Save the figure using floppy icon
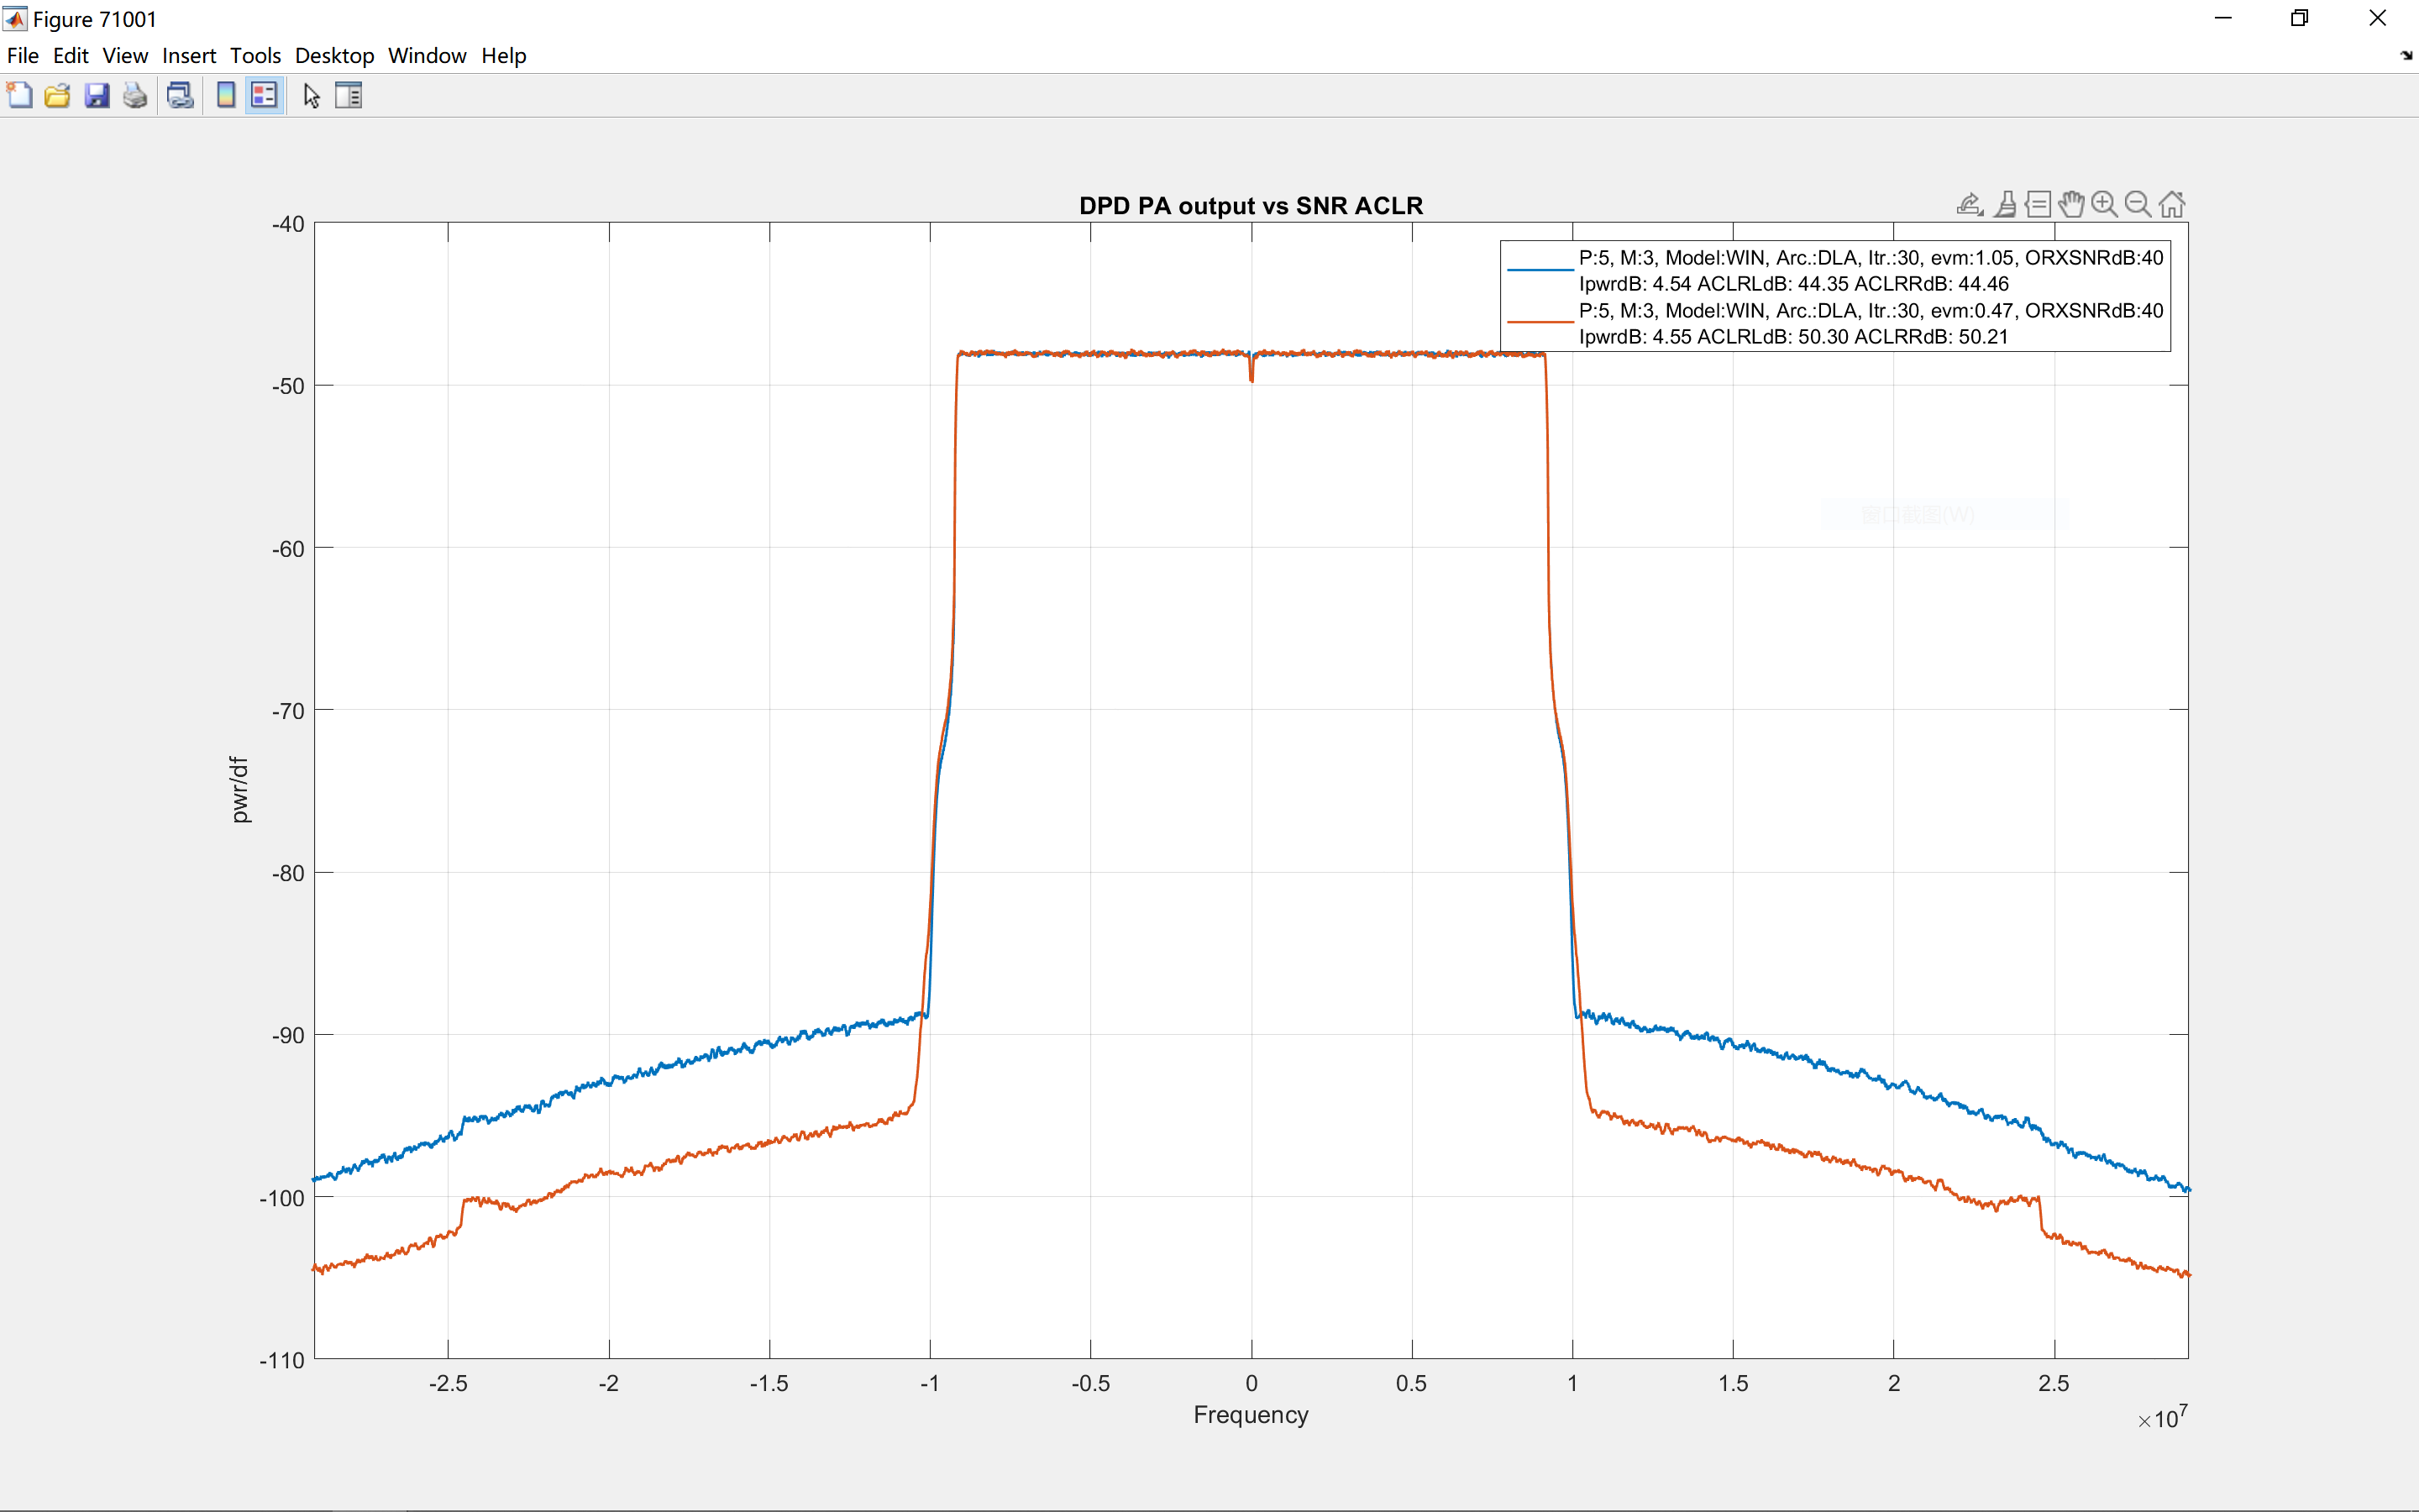2419x1512 pixels. (x=97, y=96)
